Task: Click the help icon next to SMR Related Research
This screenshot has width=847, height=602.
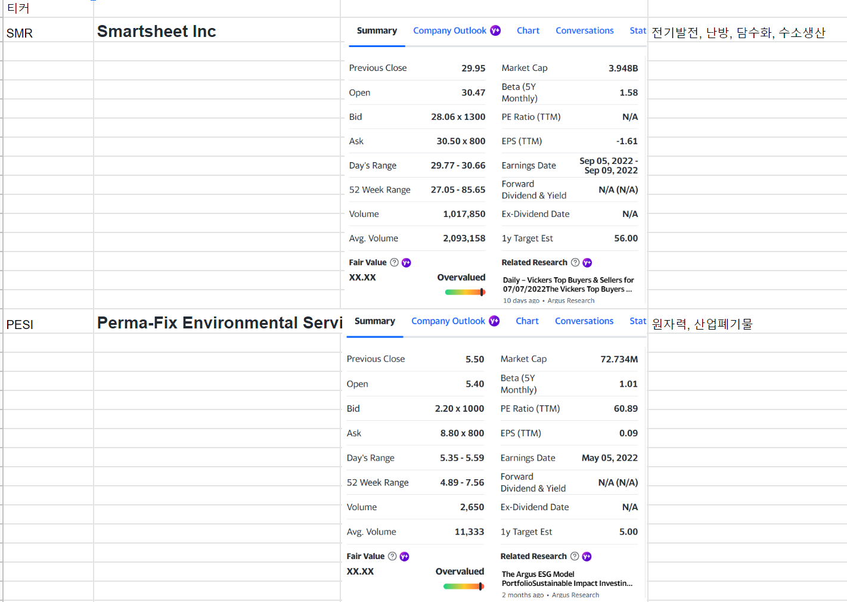Action: click(x=575, y=262)
